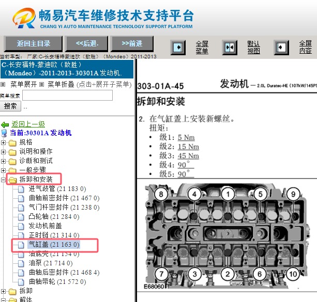
Task: Open 曲轴前密封件 (21 467 0)
Action: point(64,198)
